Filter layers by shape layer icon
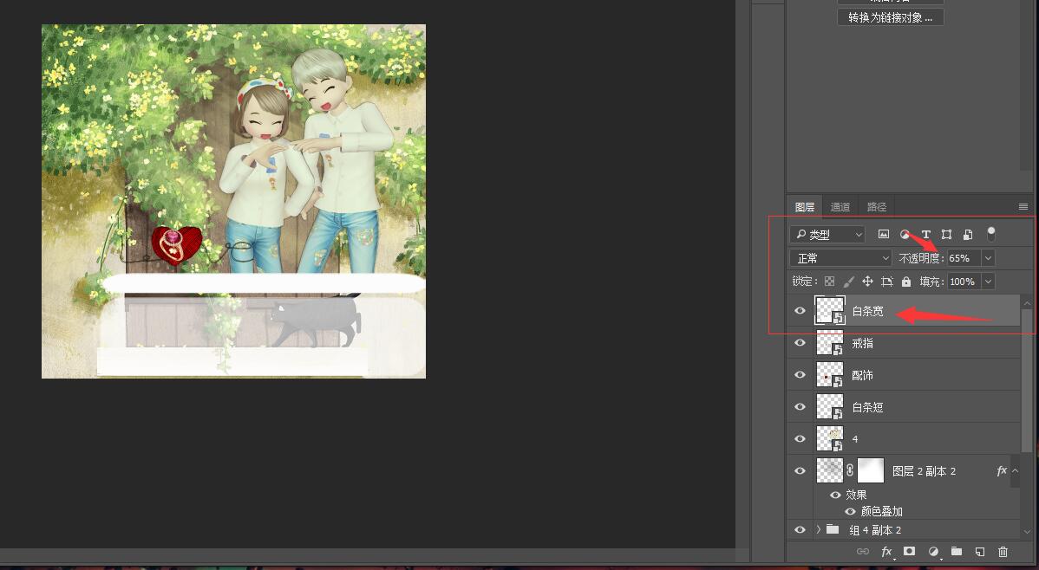This screenshot has height=570, width=1039. tap(946, 235)
